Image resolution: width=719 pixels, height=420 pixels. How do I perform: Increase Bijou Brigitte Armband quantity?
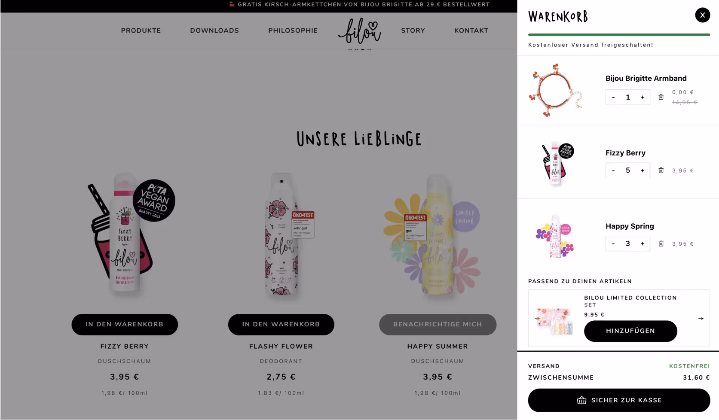[x=643, y=97]
